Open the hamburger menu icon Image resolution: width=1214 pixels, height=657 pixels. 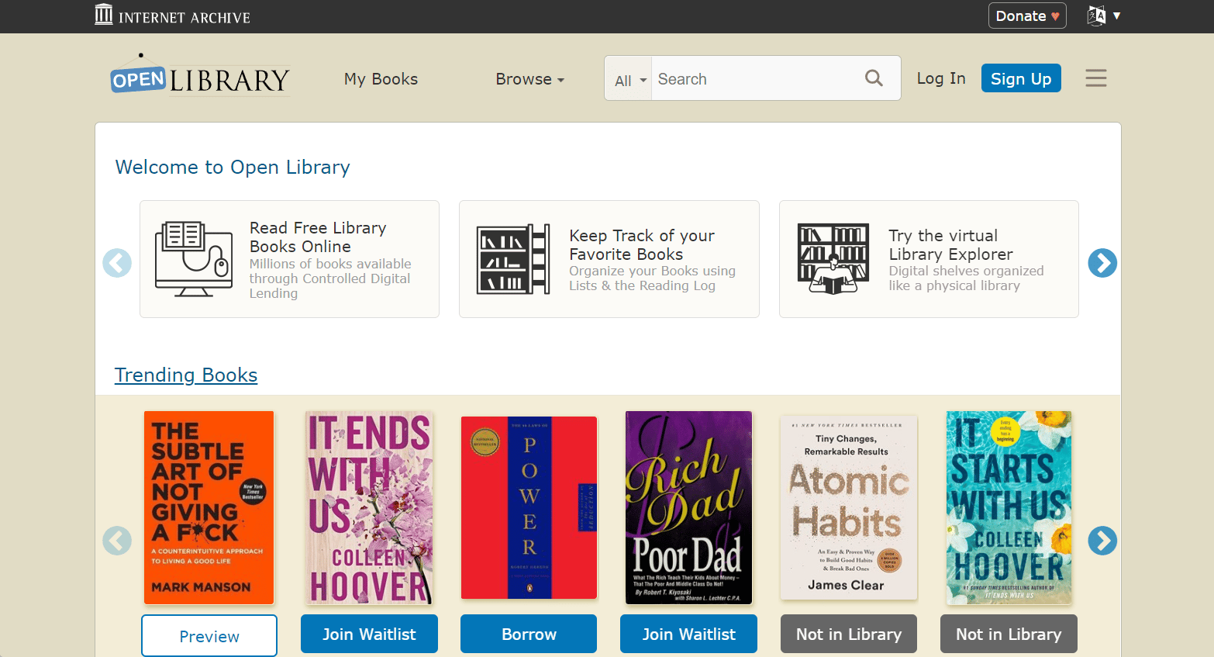point(1096,78)
